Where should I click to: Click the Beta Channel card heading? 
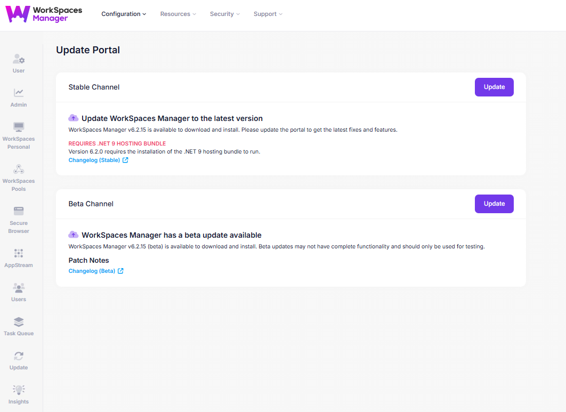tap(91, 204)
